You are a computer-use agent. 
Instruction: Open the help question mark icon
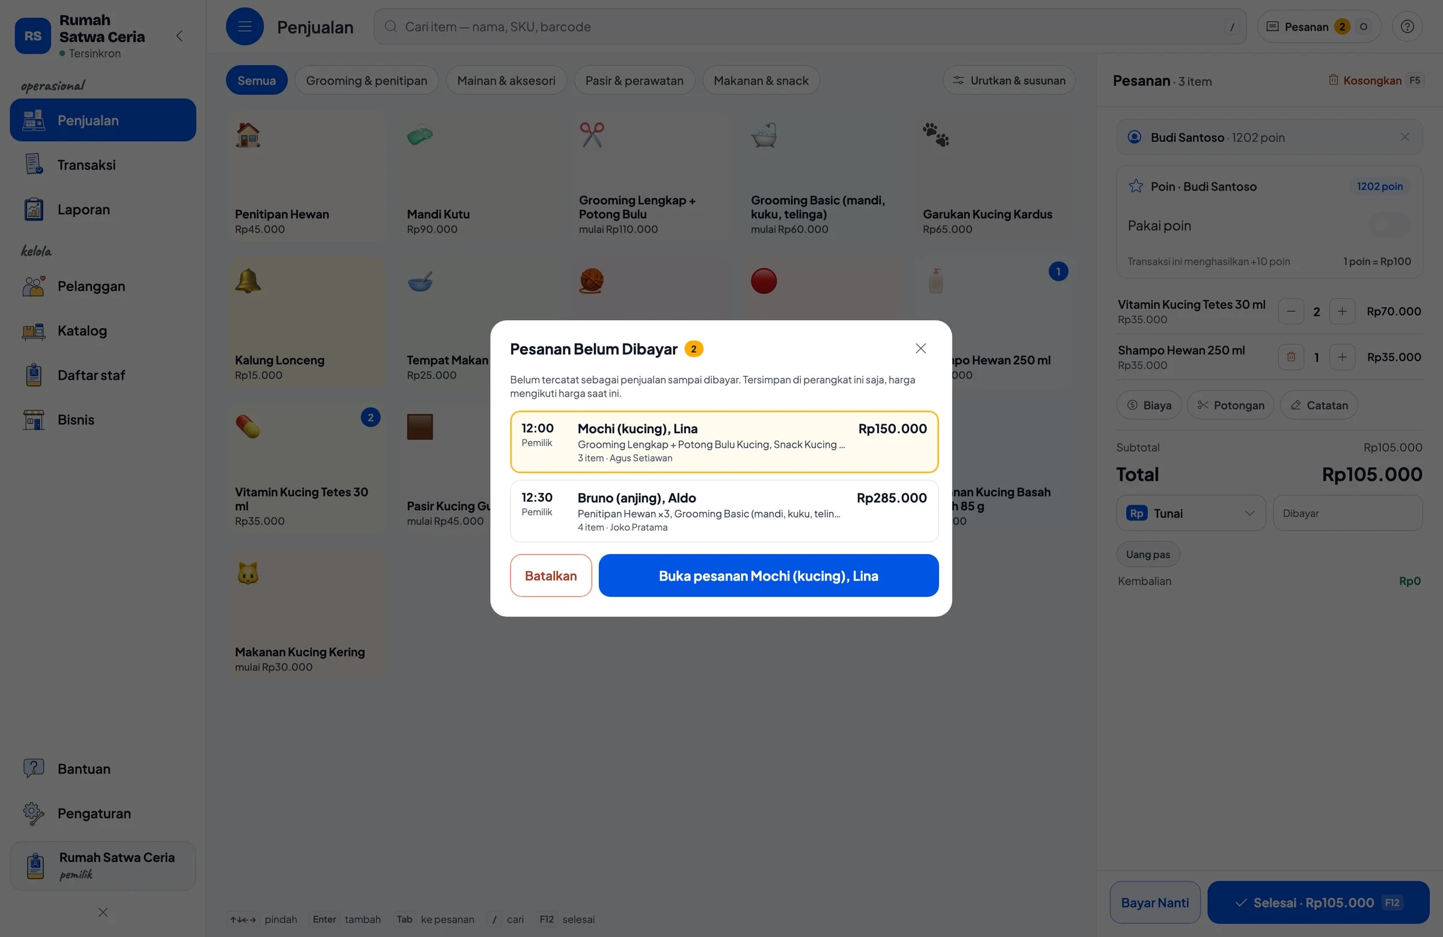[1406, 26]
